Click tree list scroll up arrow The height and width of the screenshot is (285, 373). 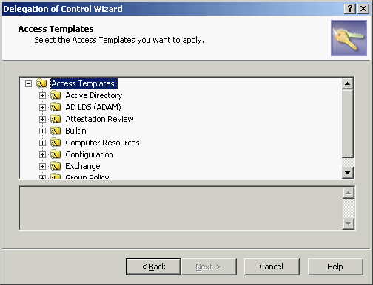tap(348, 83)
